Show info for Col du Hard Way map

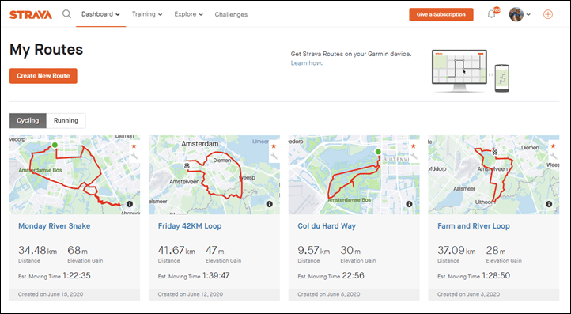click(409, 204)
